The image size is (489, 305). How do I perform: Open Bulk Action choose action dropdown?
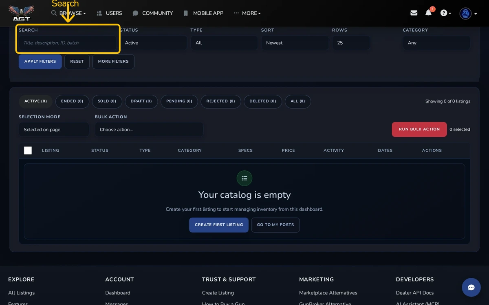[149, 129]
